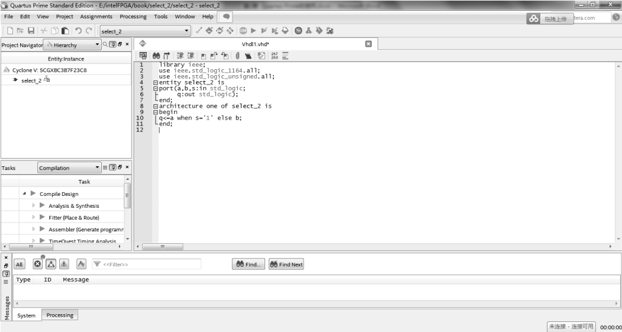Open the Compilation tasks dropdown

click(69, 168)
